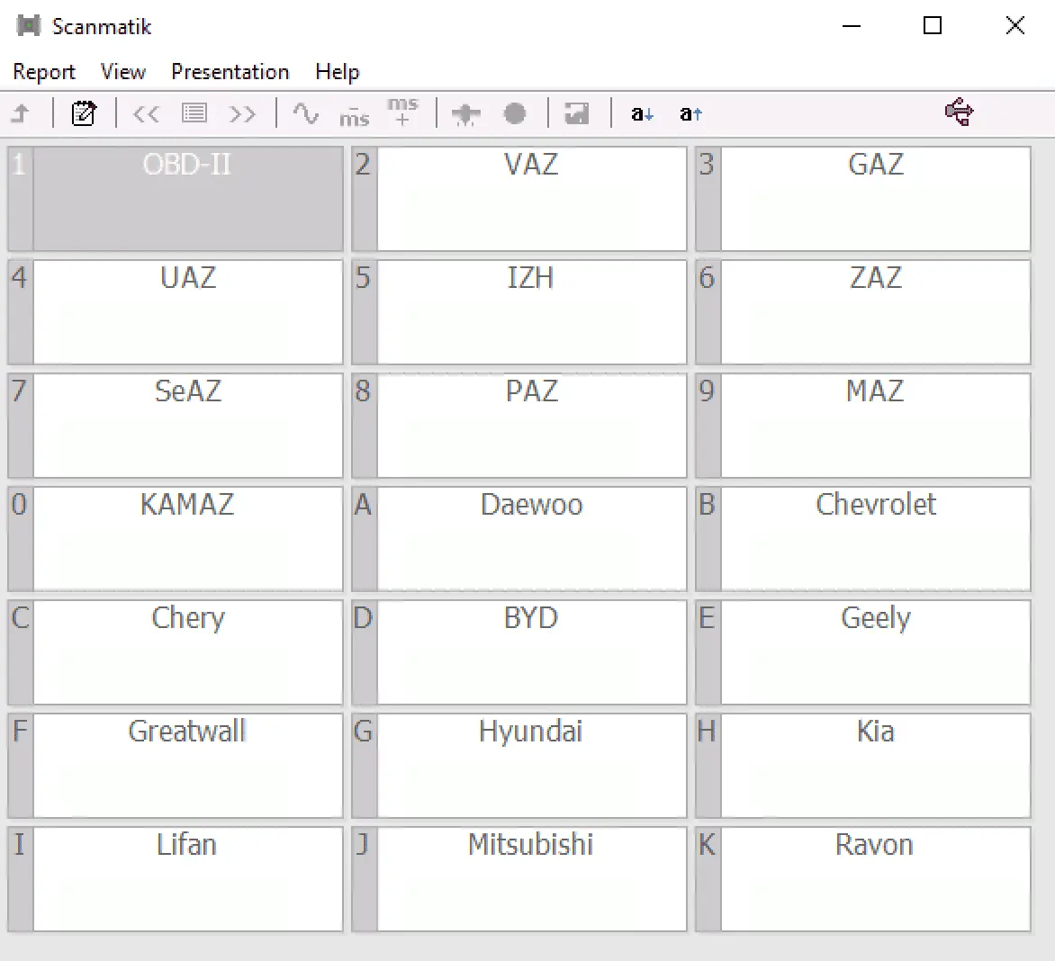Choose the Chevrolet make tile
The width and height of the screenshot is (1055, 961).
(x=875, y=539)
